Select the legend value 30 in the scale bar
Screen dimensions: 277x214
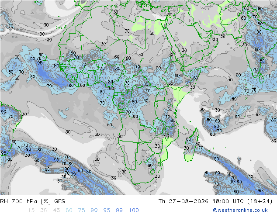(44, 211)
